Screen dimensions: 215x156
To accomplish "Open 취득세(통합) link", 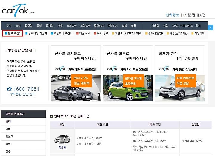I will [154, 33].
